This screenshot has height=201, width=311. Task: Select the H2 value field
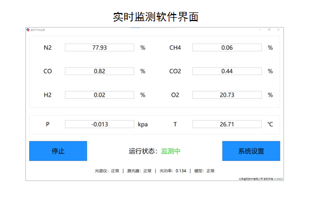point(100,95)
